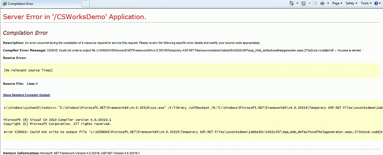Click the Read Mail envelope icon
The height and width of the screenshot is (155, 383).
314,3
